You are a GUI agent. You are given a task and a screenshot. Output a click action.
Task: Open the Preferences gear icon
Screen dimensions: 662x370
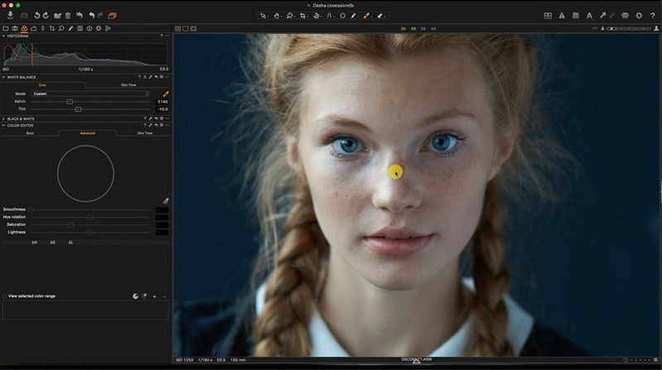639,15
